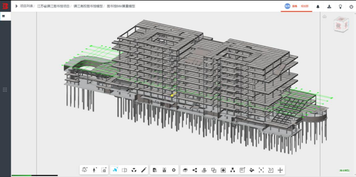Open the section plane split tool
This screenshot has width=356, height=177.
(x=124, y=170)
